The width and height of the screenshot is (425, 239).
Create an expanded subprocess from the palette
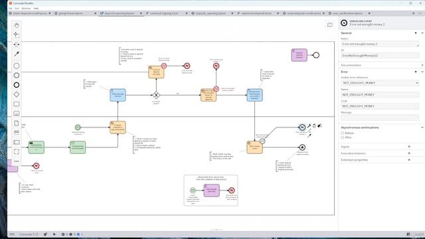point(17,114)
